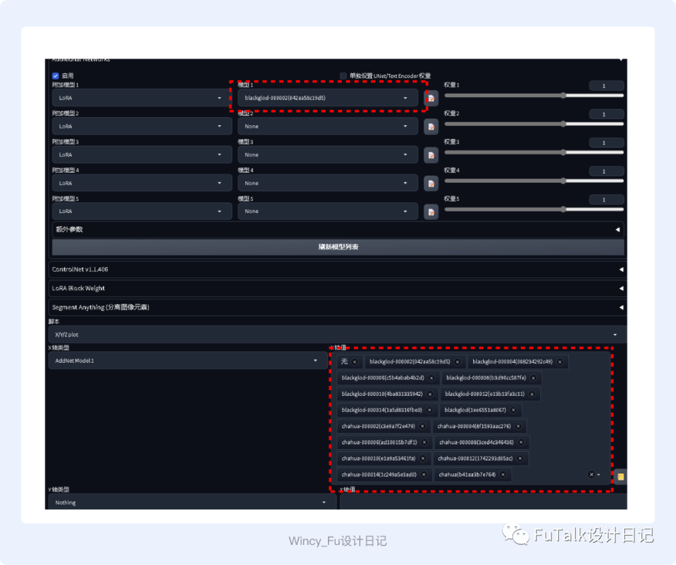Open the model info icon beside 模型 5
The height and width of the screenshot is (565, 676).
pyautogui.click(x=431, y=212)
